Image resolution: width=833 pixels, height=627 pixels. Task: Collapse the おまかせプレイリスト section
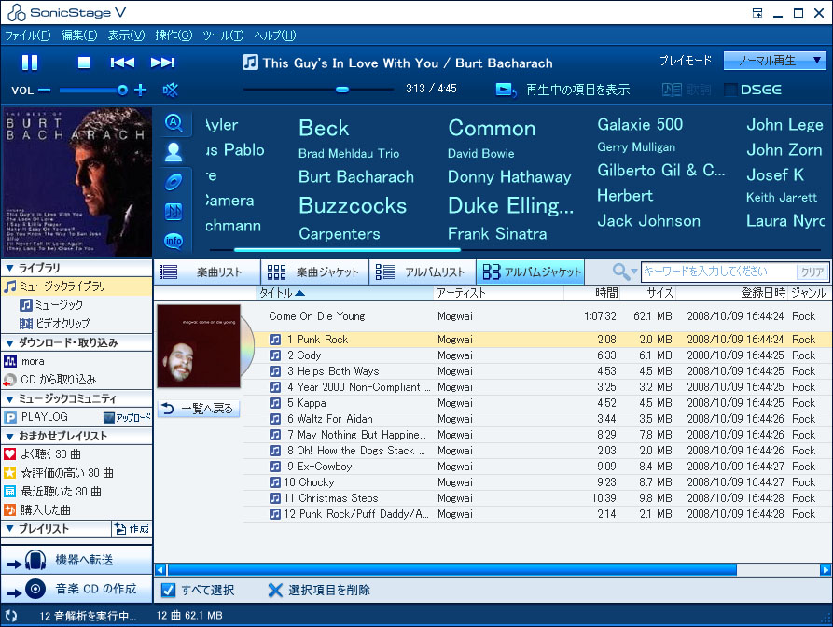tap(9, 436)
